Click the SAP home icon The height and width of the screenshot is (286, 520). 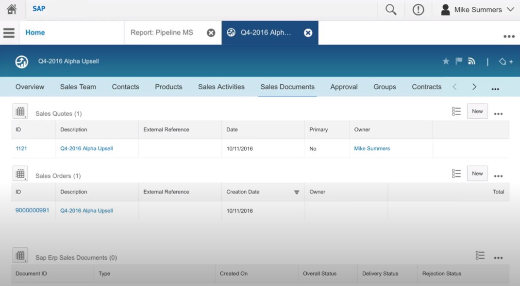pos(11,9)
